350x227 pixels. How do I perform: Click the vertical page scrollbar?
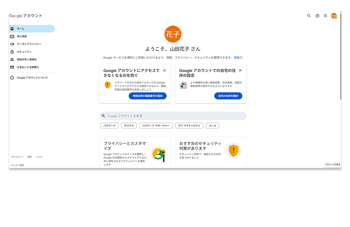[x=341, y=56]
